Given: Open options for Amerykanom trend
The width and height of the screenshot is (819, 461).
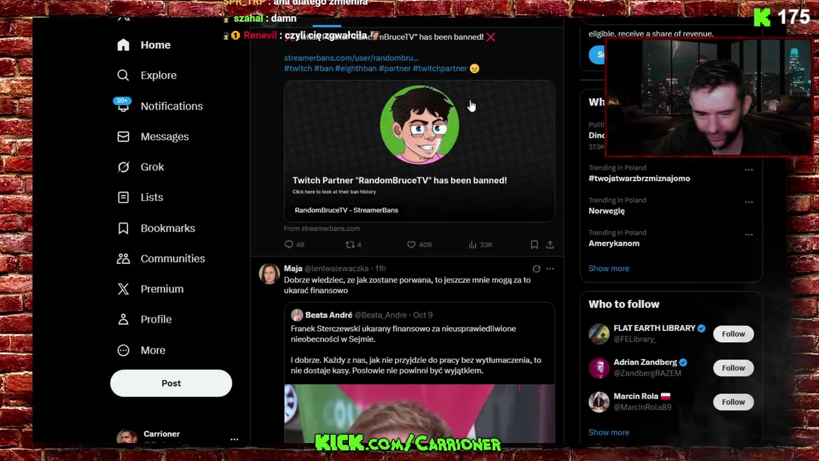Looking at the screenshot, I should tap(749, 235).
